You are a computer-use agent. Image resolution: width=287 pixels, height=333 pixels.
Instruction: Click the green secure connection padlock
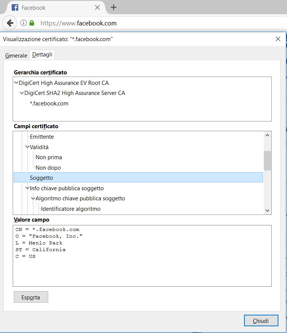tap(32, 23)
